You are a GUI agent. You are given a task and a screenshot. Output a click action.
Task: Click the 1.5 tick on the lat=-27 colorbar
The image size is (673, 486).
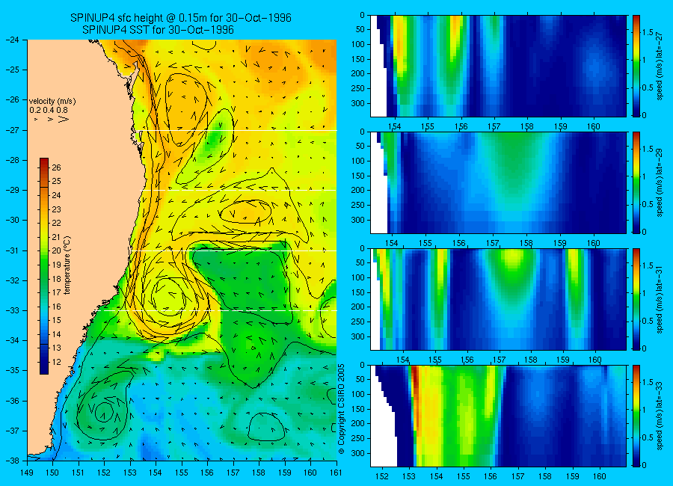click(648, 33)
